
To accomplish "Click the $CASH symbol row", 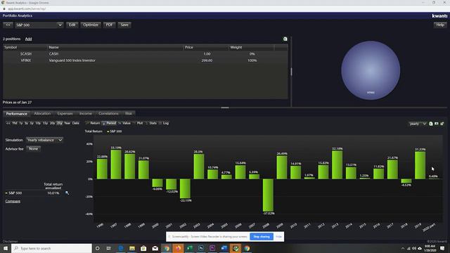I will (x=146, y=53).
